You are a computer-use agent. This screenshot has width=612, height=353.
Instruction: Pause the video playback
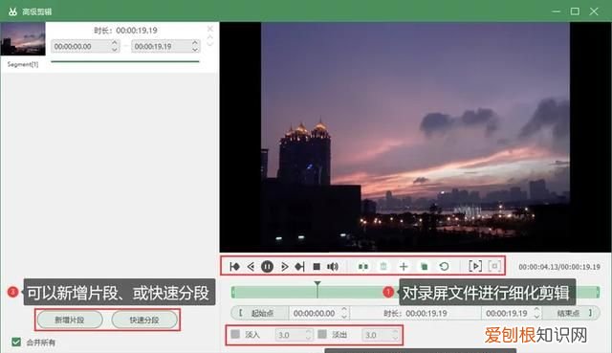pos(267,267)
